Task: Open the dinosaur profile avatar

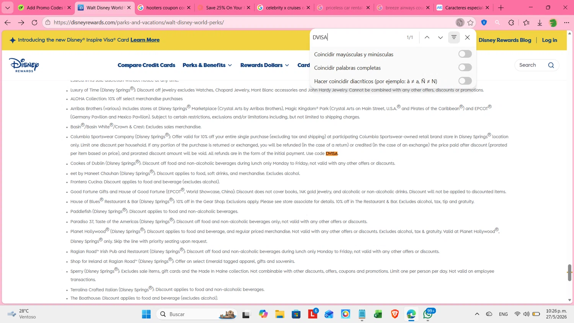Action: [x=553, y=23]
